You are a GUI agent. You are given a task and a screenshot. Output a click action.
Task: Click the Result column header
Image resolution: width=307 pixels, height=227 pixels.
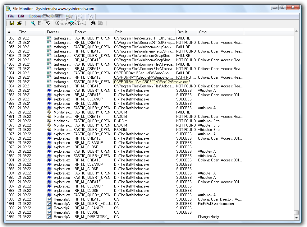pyautogui.click(x=182, y=32)
